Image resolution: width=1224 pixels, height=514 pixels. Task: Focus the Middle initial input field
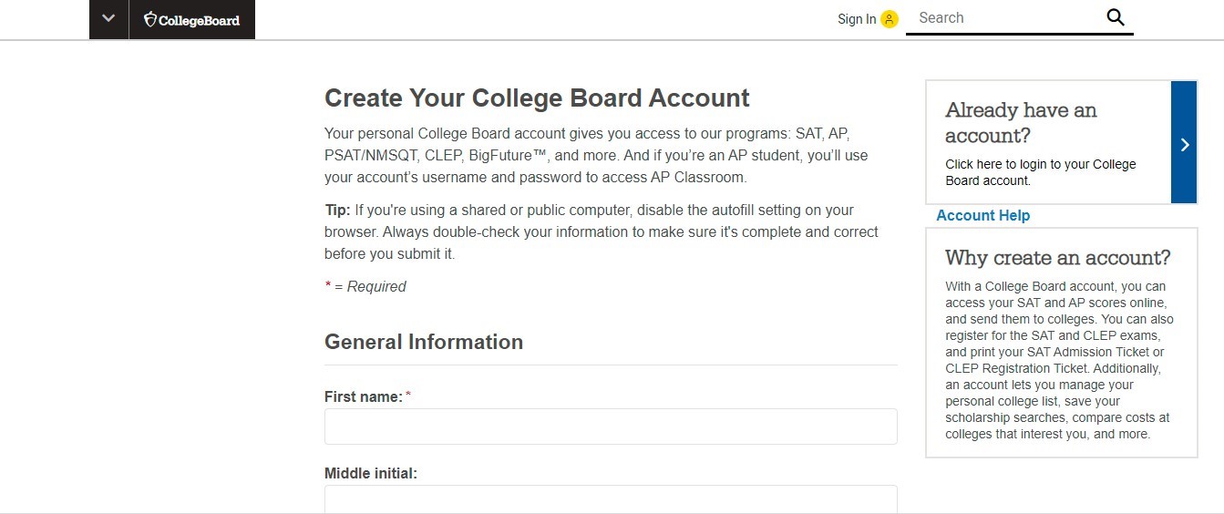point(611,499)
